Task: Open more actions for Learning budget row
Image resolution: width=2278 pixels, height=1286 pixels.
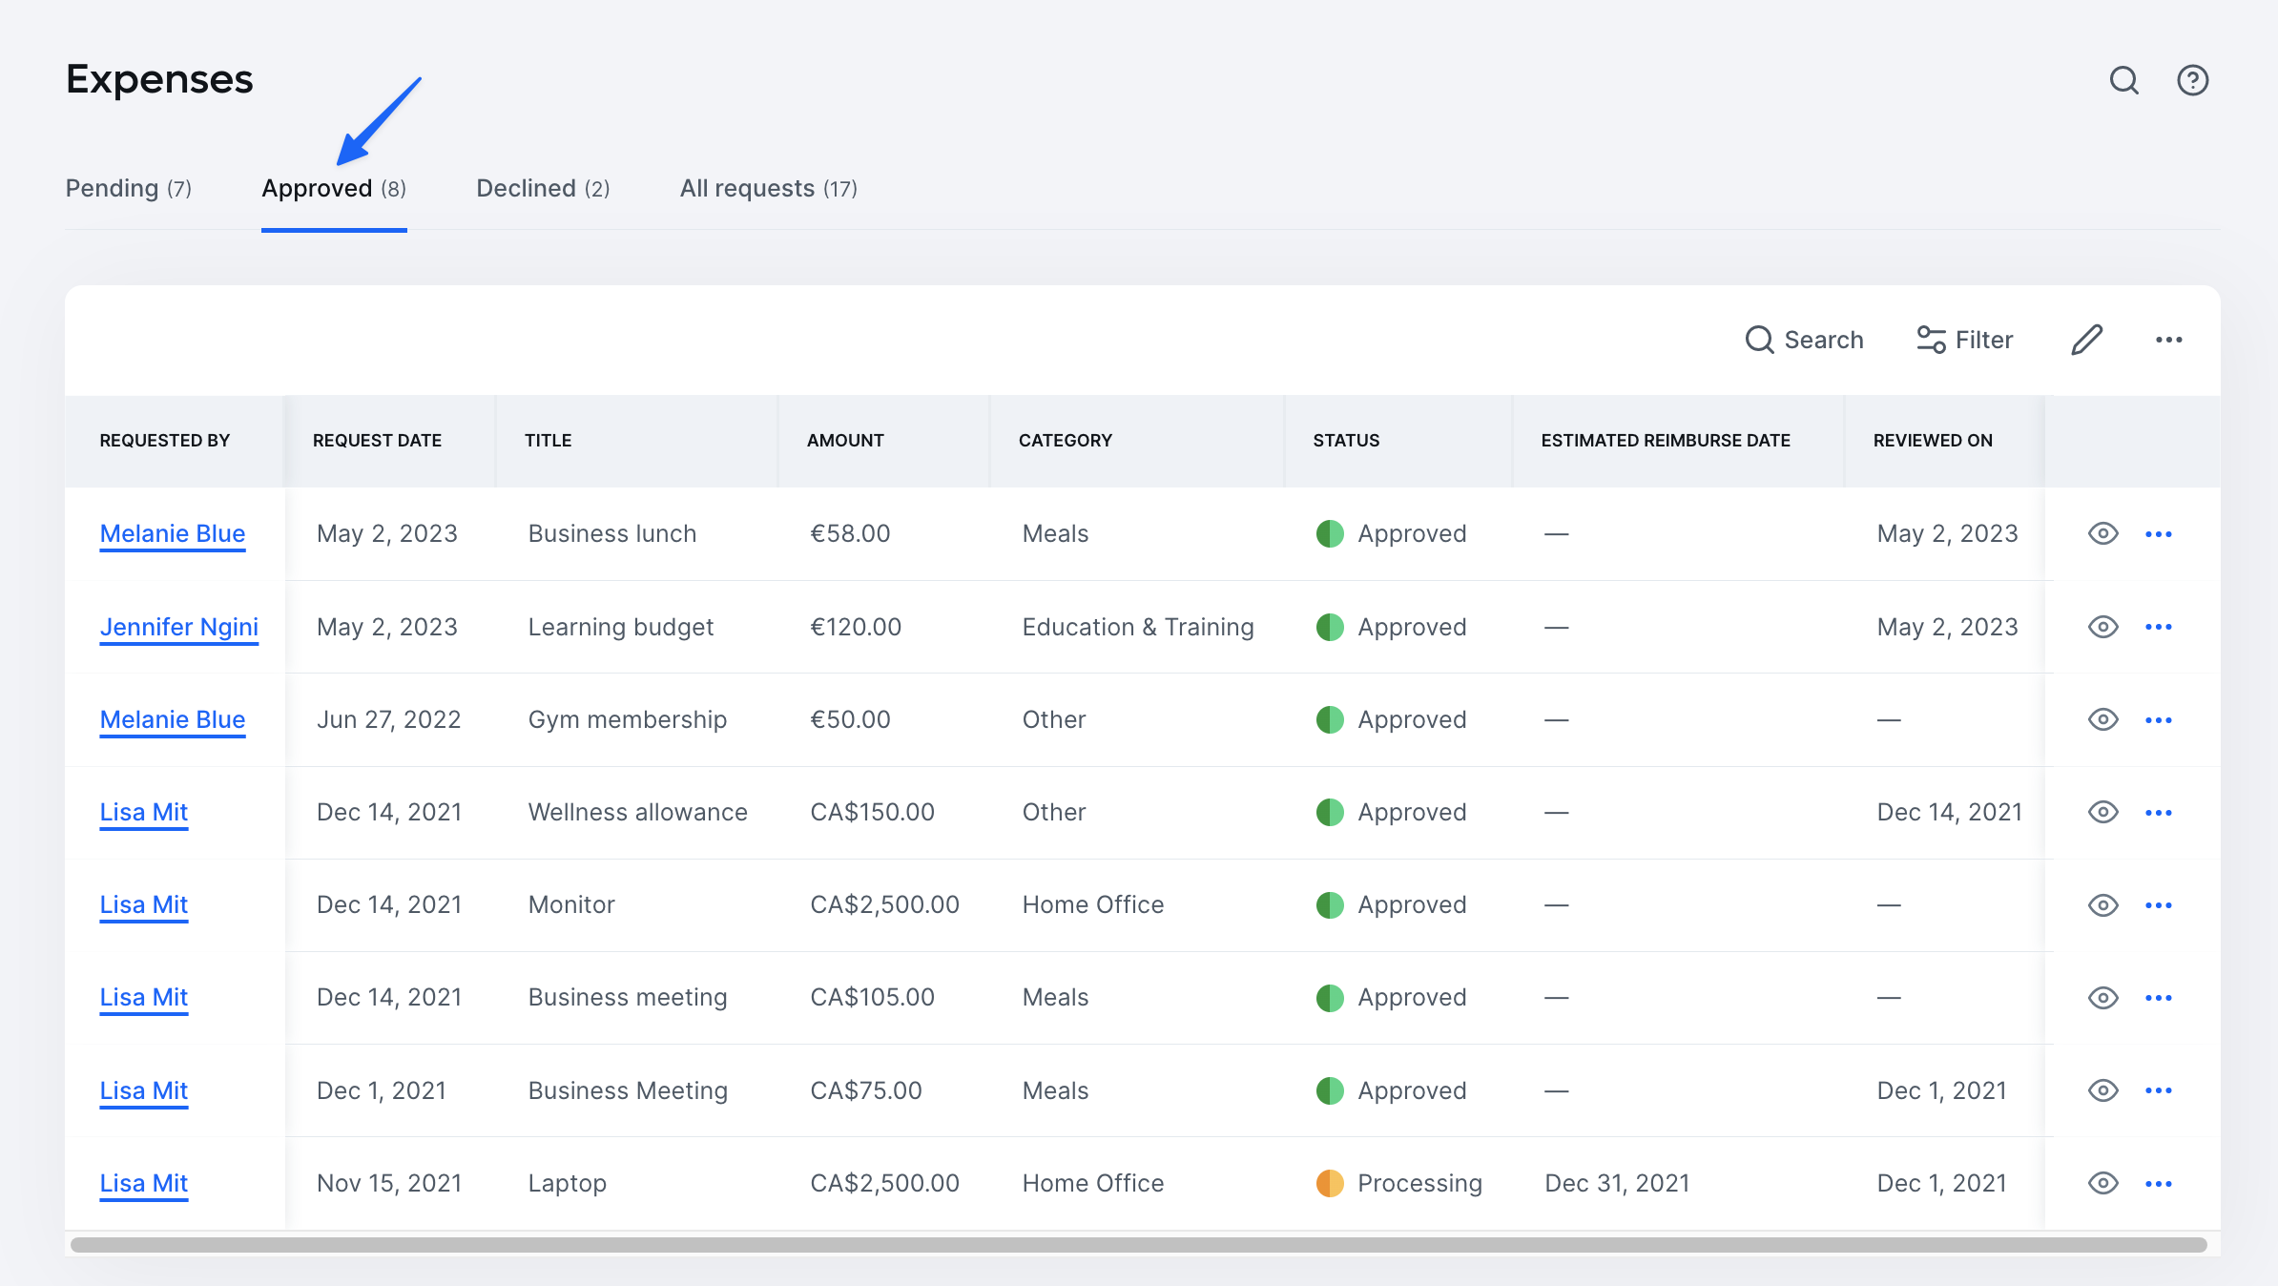Action: pyautogui.click(x=2159, y=627)
